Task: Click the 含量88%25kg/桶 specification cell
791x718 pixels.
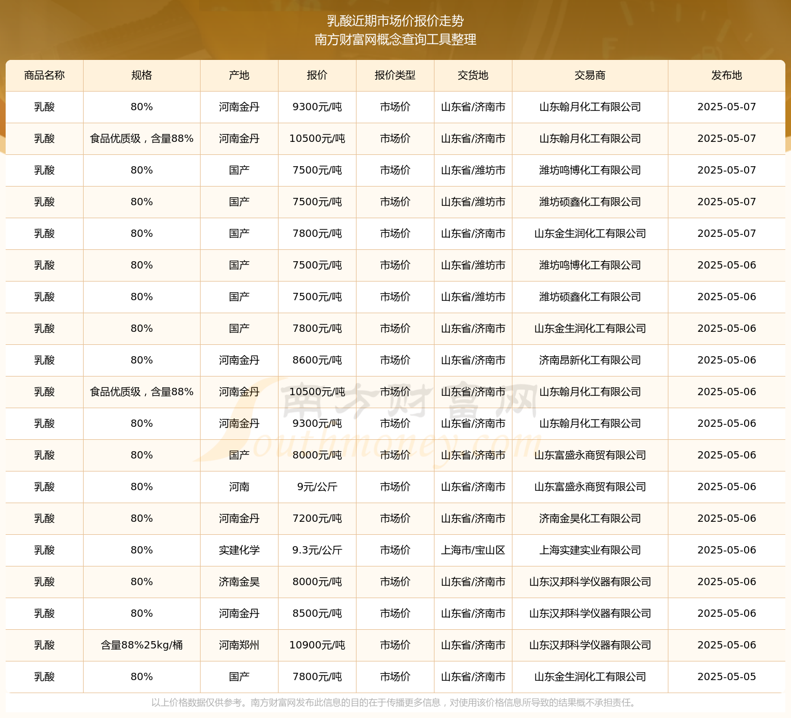Action: coord(142,645)
